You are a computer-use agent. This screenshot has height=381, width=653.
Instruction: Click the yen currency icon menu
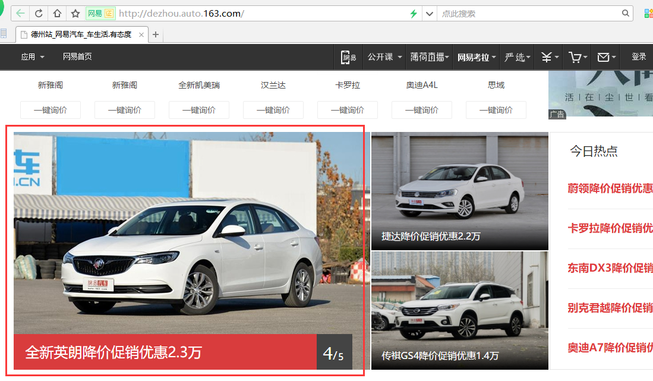point(550,57)
